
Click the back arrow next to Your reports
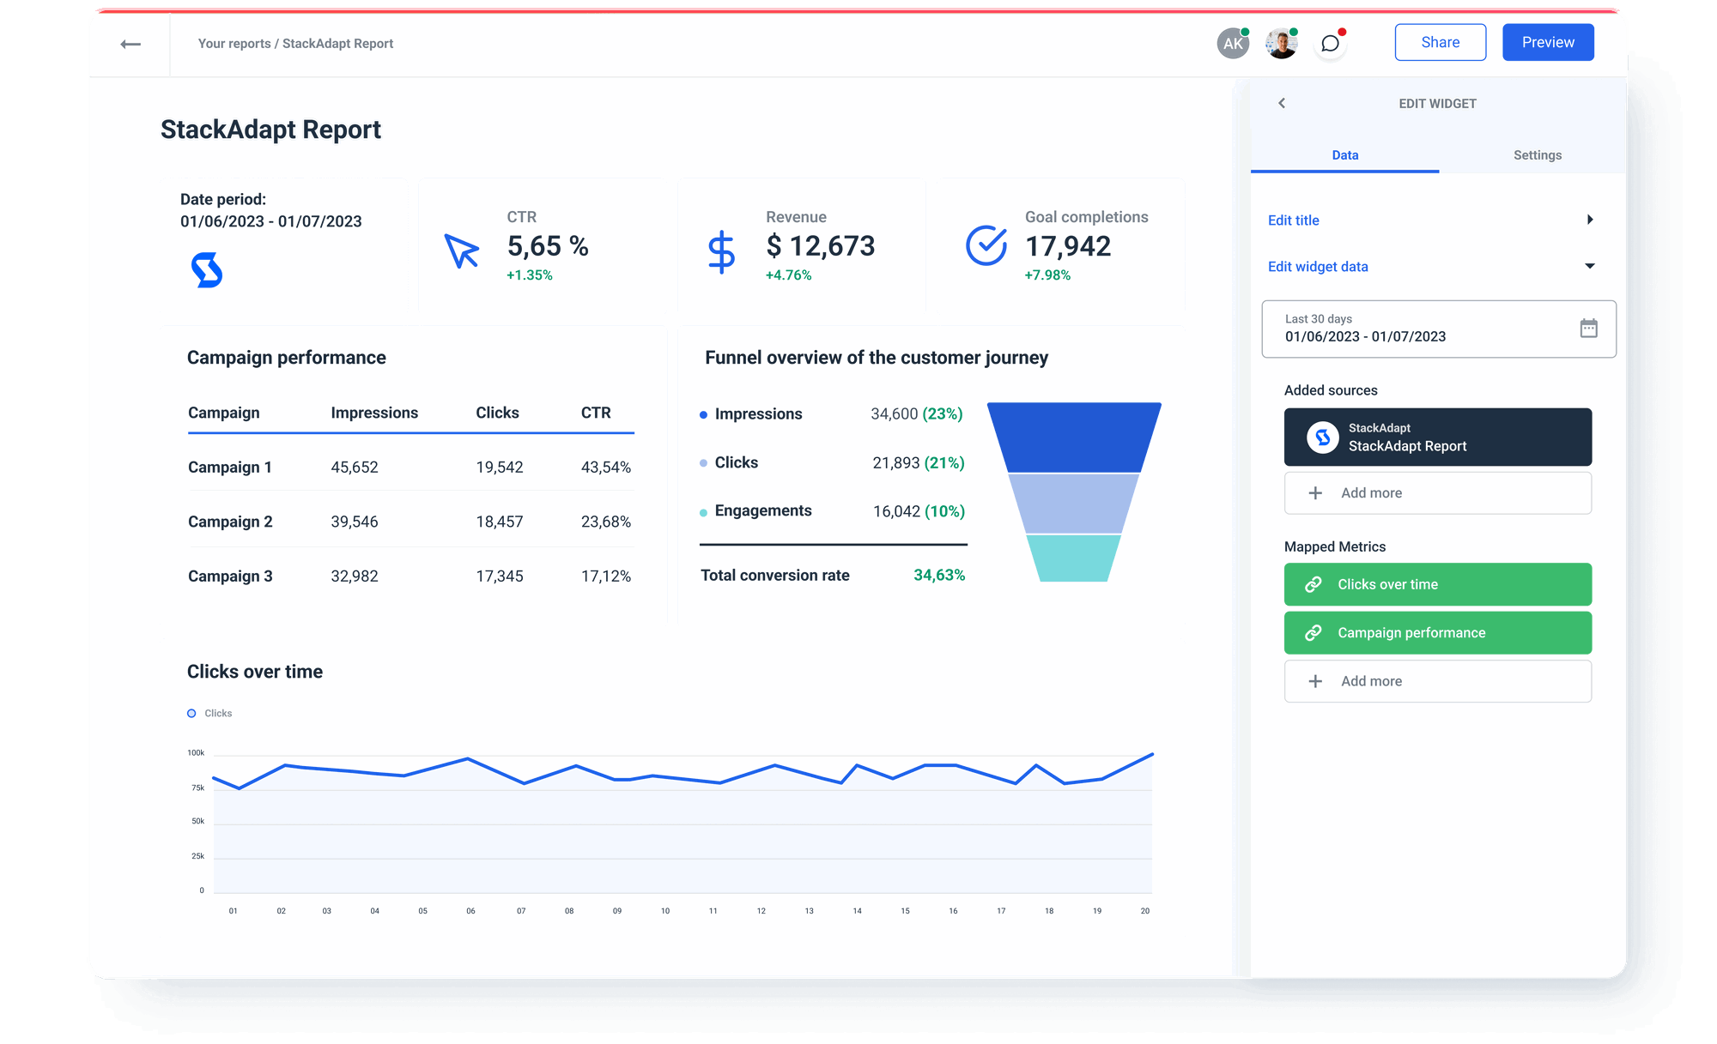point(131,43)
